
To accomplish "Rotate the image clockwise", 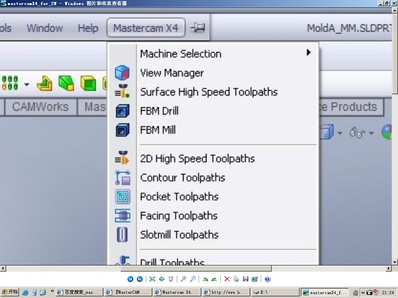I will point(205,279).
